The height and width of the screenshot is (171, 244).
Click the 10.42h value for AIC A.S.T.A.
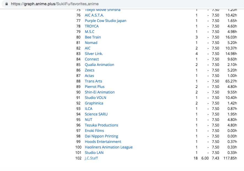[x=231, y=15]
